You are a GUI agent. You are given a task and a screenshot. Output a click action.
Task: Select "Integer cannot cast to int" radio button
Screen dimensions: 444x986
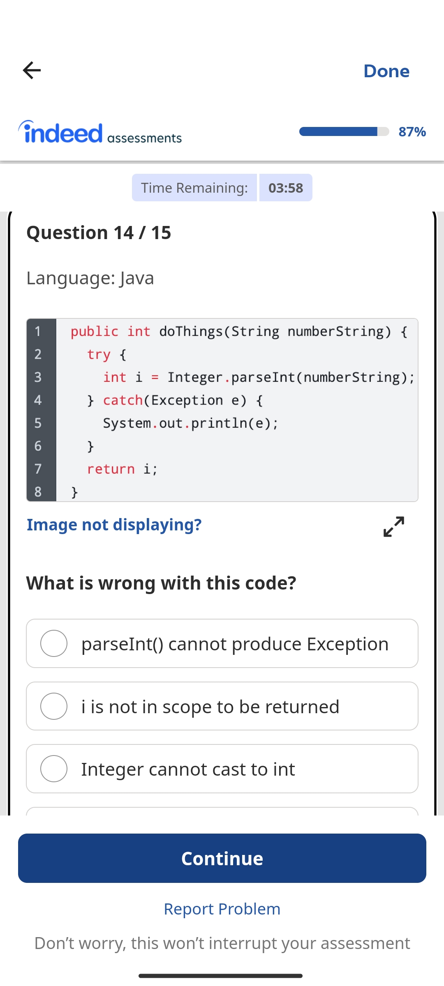point(54,769)
